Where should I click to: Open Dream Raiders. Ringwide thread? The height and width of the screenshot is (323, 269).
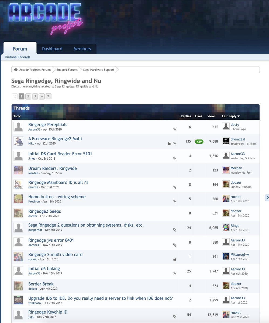click(53, 168)
